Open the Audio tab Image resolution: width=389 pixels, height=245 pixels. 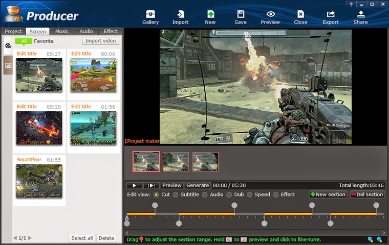(86, 31)
